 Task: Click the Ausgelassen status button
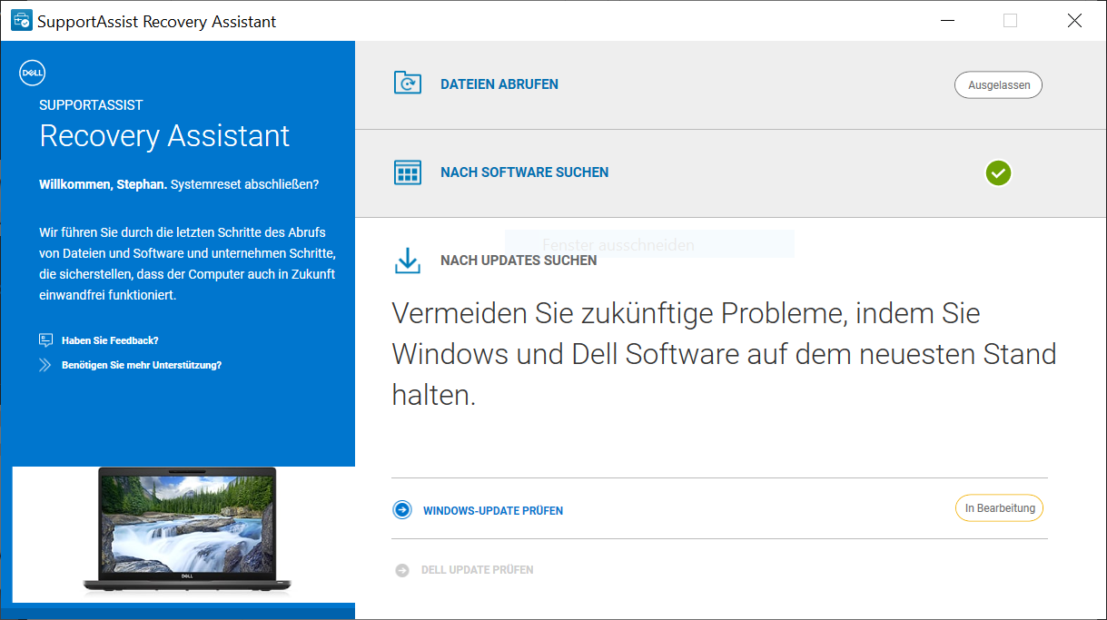click(x=998, y=85)
